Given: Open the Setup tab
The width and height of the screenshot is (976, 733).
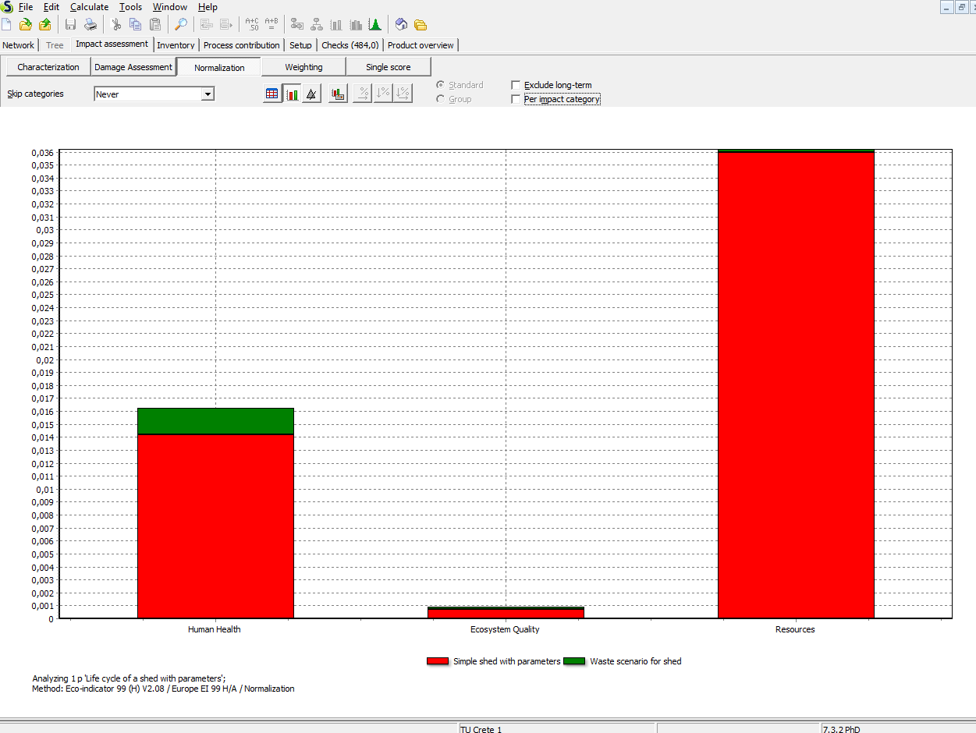Looking at the screenshot, I should (x=300, y=45).
